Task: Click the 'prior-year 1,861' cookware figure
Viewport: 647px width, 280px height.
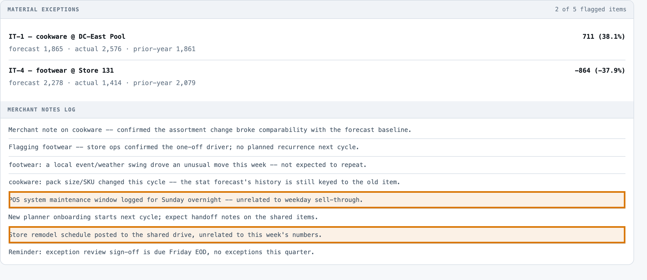Action: (164, 49)
